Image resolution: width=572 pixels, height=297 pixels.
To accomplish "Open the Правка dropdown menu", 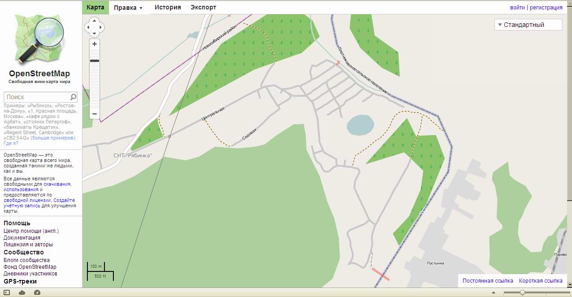I will tap(128, 8).
